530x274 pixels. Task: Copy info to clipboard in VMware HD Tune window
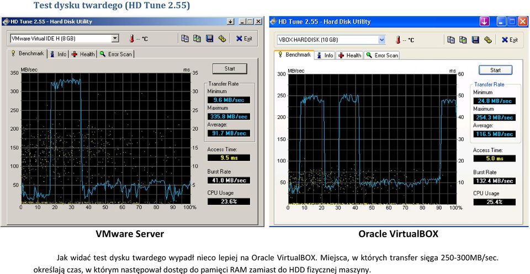point(185,39)
